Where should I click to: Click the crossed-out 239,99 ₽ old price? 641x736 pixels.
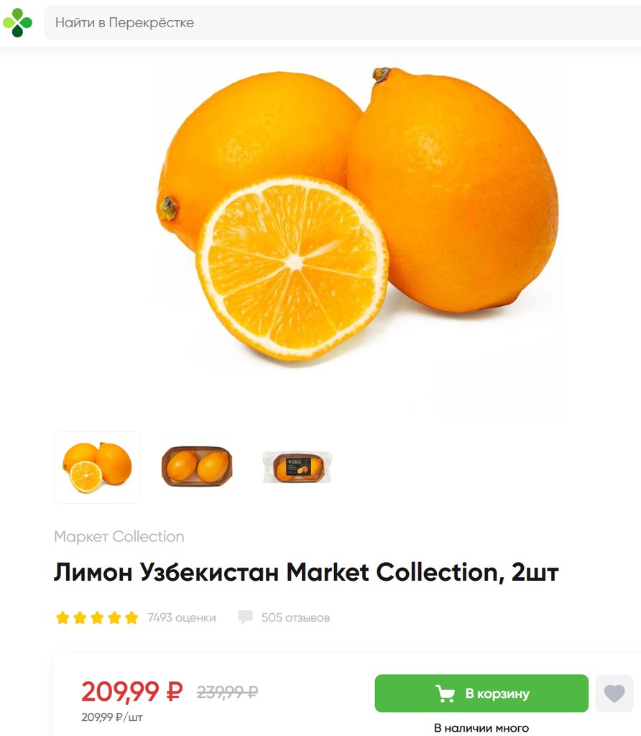pos(227,692)
